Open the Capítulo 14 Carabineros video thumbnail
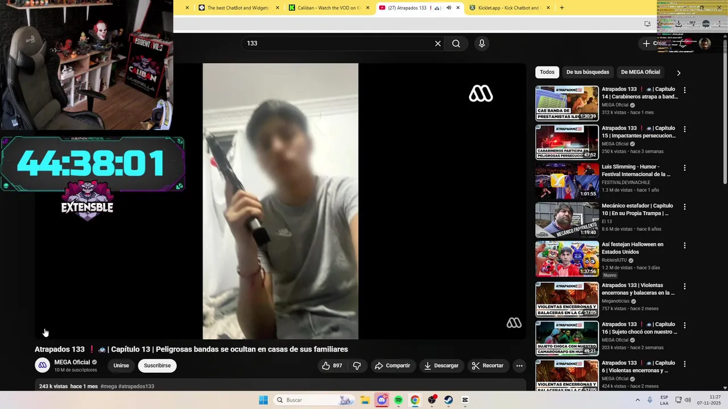The height and width of the screenshot is (409, 728). coord(567,103)
